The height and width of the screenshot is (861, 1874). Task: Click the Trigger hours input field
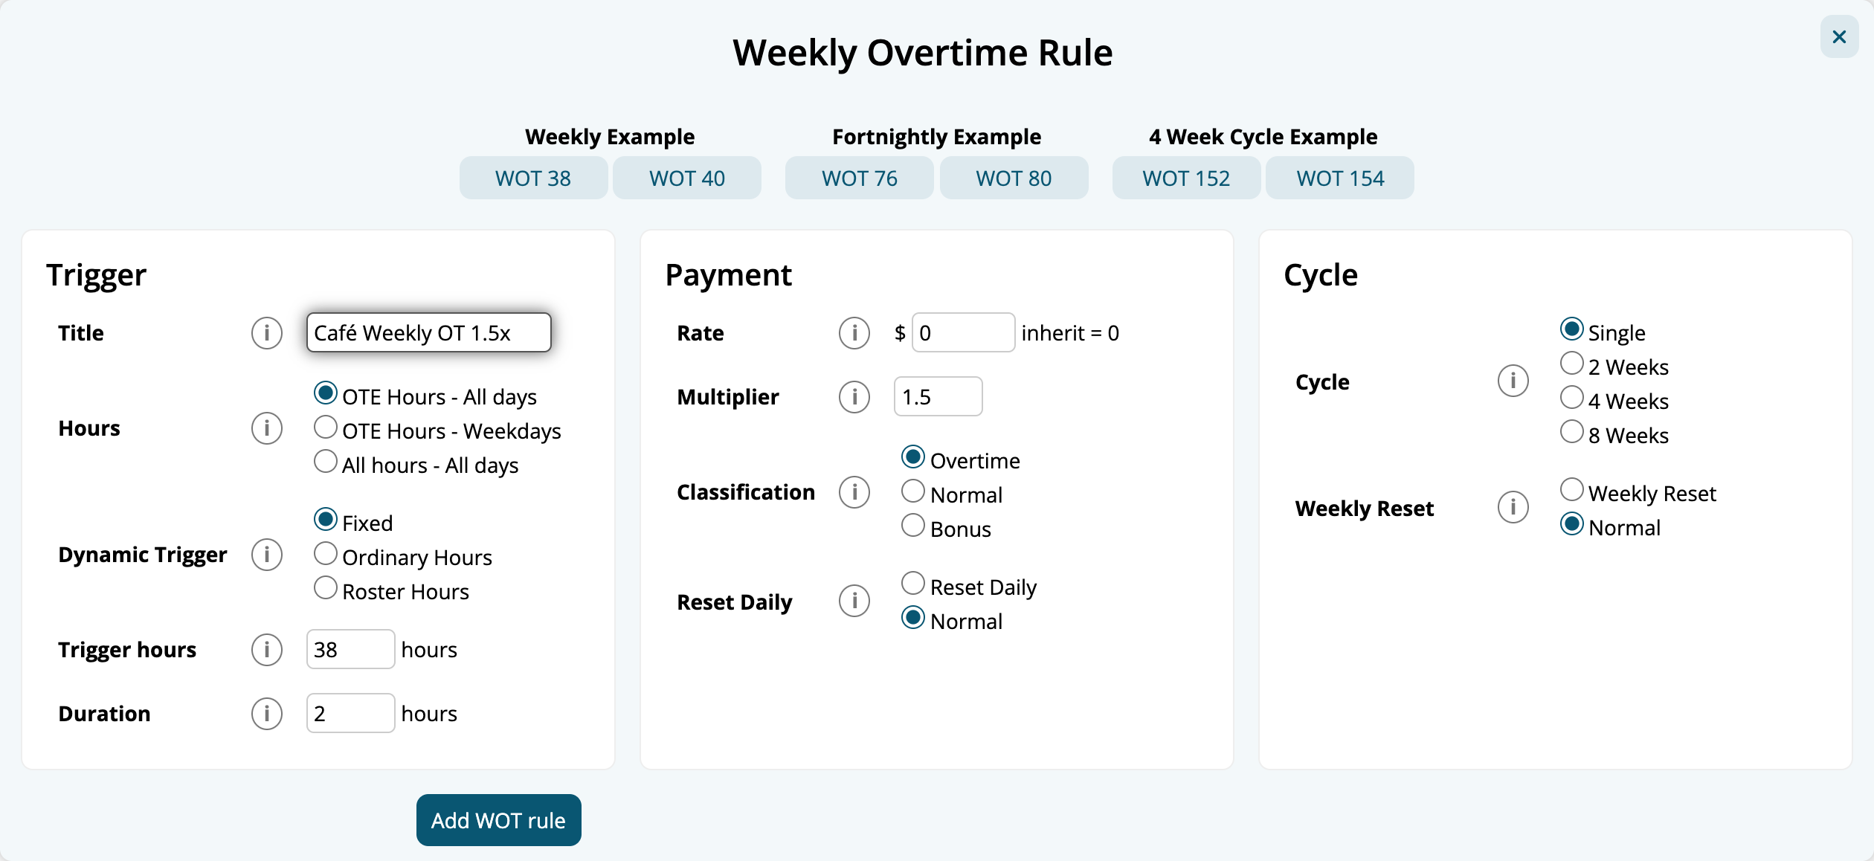[x=350, y=649]
